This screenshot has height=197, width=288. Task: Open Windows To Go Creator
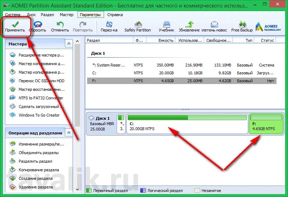[34, 115]
